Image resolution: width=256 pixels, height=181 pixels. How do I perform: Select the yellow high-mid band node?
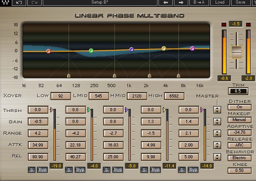coord(164,49)
